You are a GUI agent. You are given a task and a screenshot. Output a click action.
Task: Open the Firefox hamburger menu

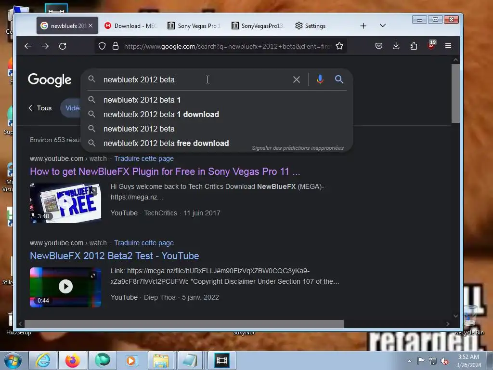tap(448, 46)
